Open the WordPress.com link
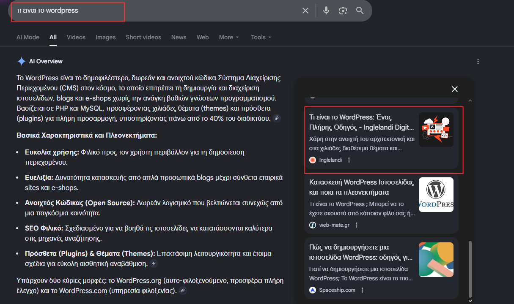This screenshot has width=514, height=304. [83, 290]
